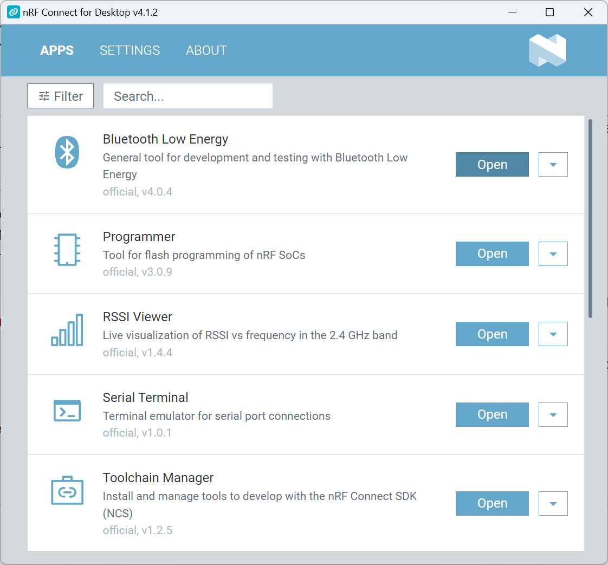Screen dimensions: 608x565
Task: Expand the Programmer options dropdown arrow
Action: pos(553,254)
